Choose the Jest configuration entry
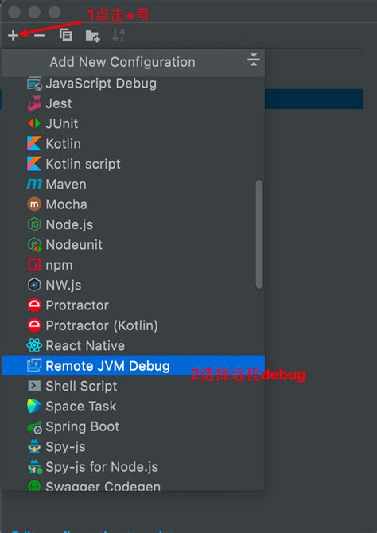This screenshot has width=377, height=533. coord(134,103)
